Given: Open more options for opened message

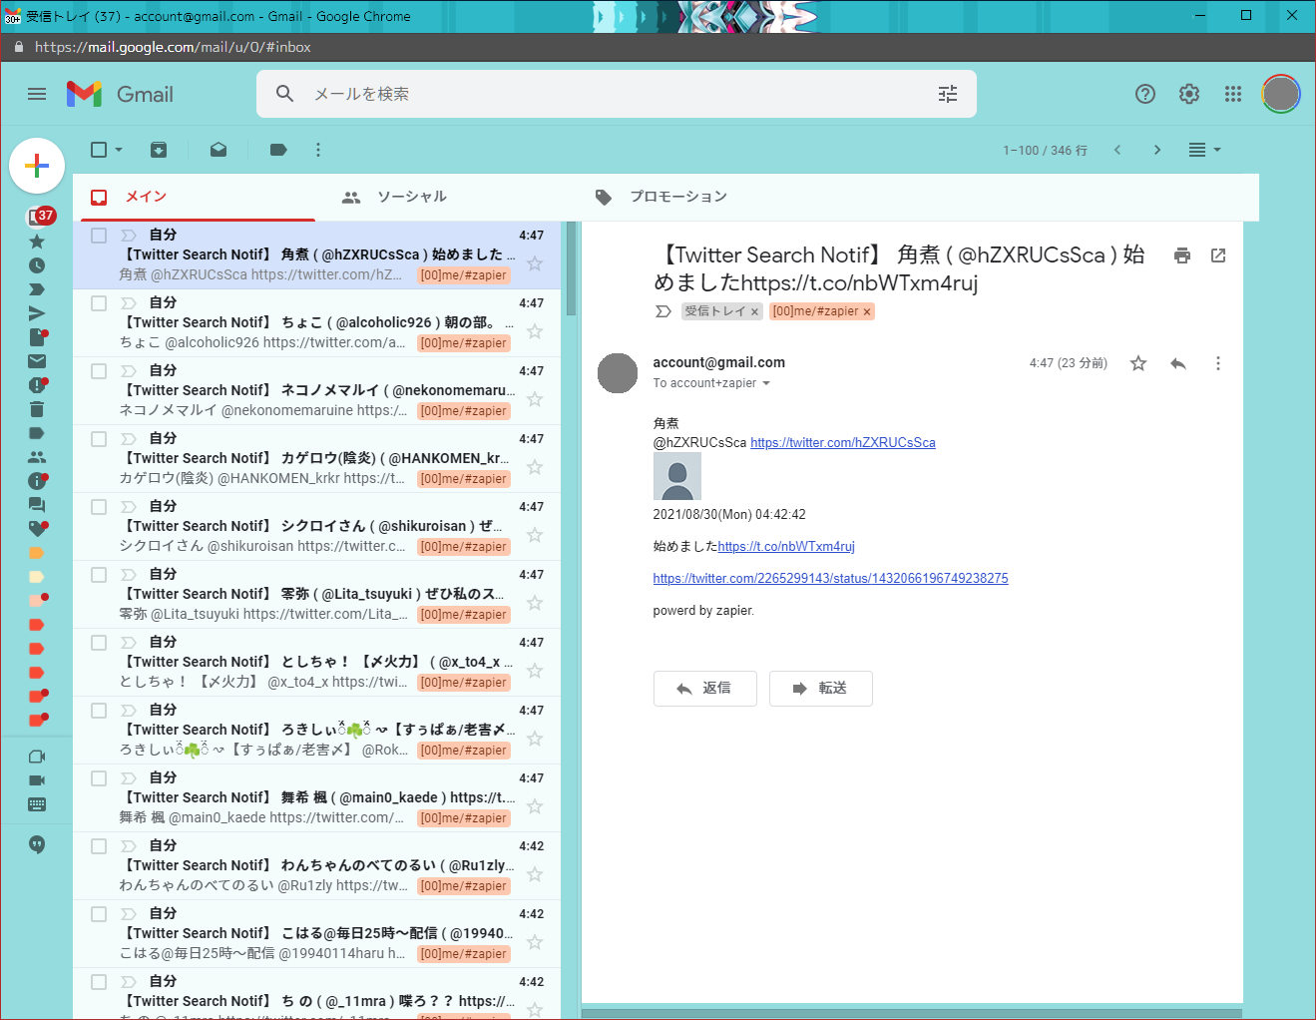Looking at the screenshot, I should 1218,363.
